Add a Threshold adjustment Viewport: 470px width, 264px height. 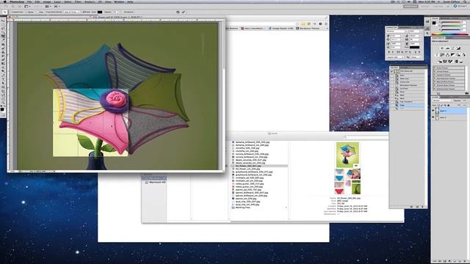[x=450, y=62]
